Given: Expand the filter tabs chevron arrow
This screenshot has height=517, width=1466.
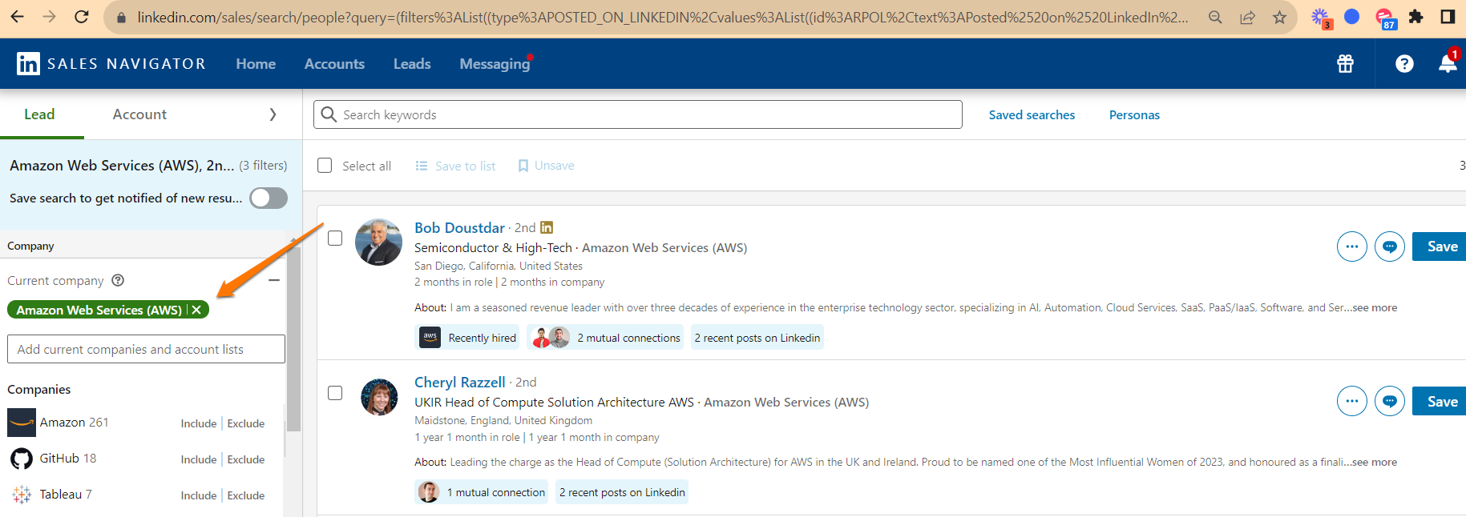Looking at the screenshot, I should tap(273, 114).
